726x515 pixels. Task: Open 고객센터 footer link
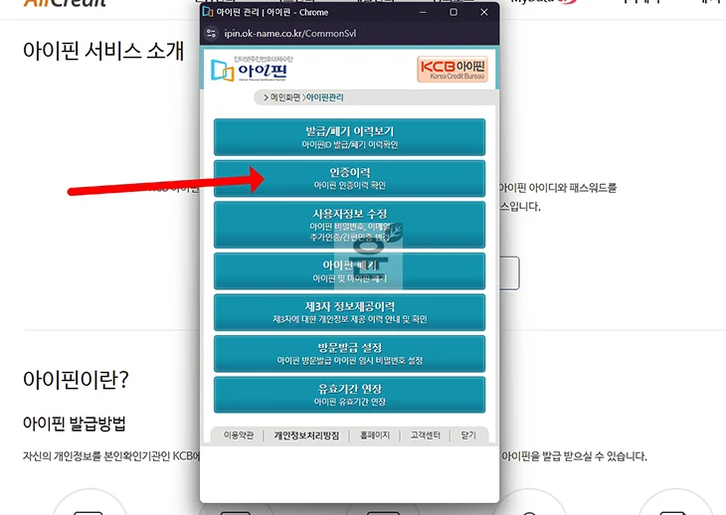click(x=425, y=435)
